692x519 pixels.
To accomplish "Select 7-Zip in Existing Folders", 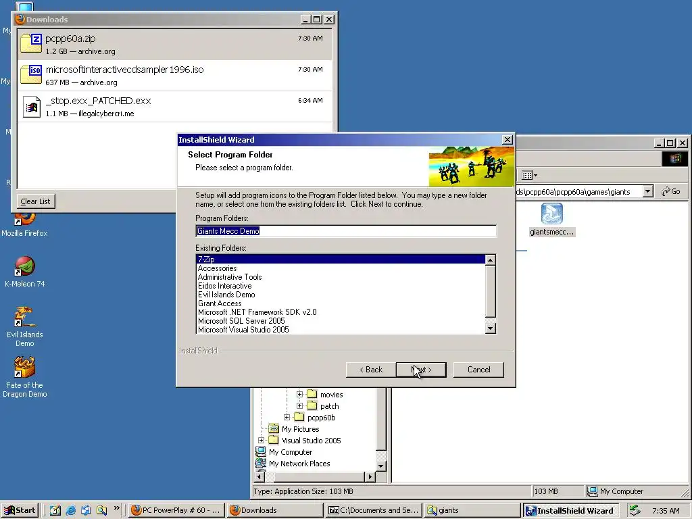I will [341, 259].
